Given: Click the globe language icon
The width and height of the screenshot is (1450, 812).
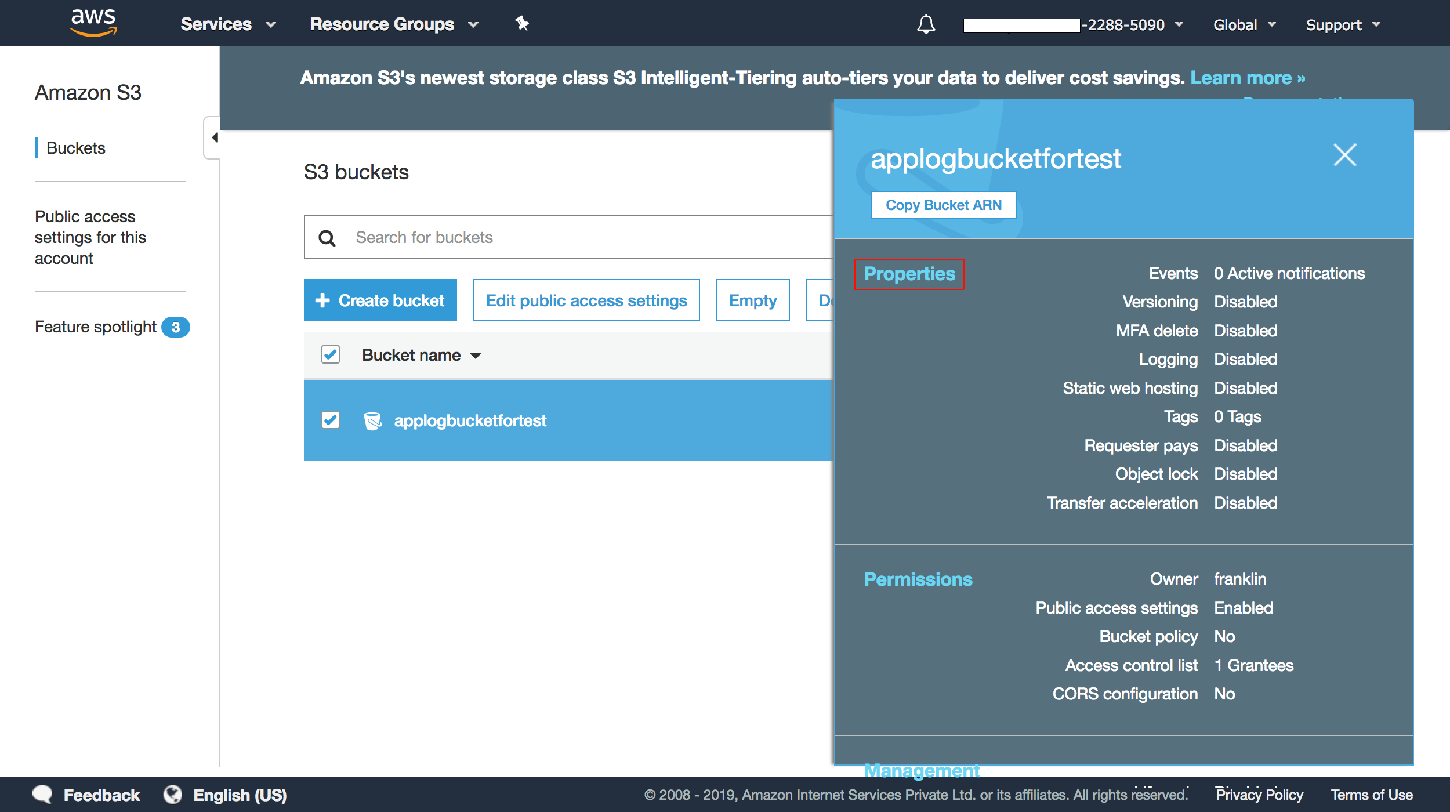Looking at the screenshot, I should pos(172,794).
